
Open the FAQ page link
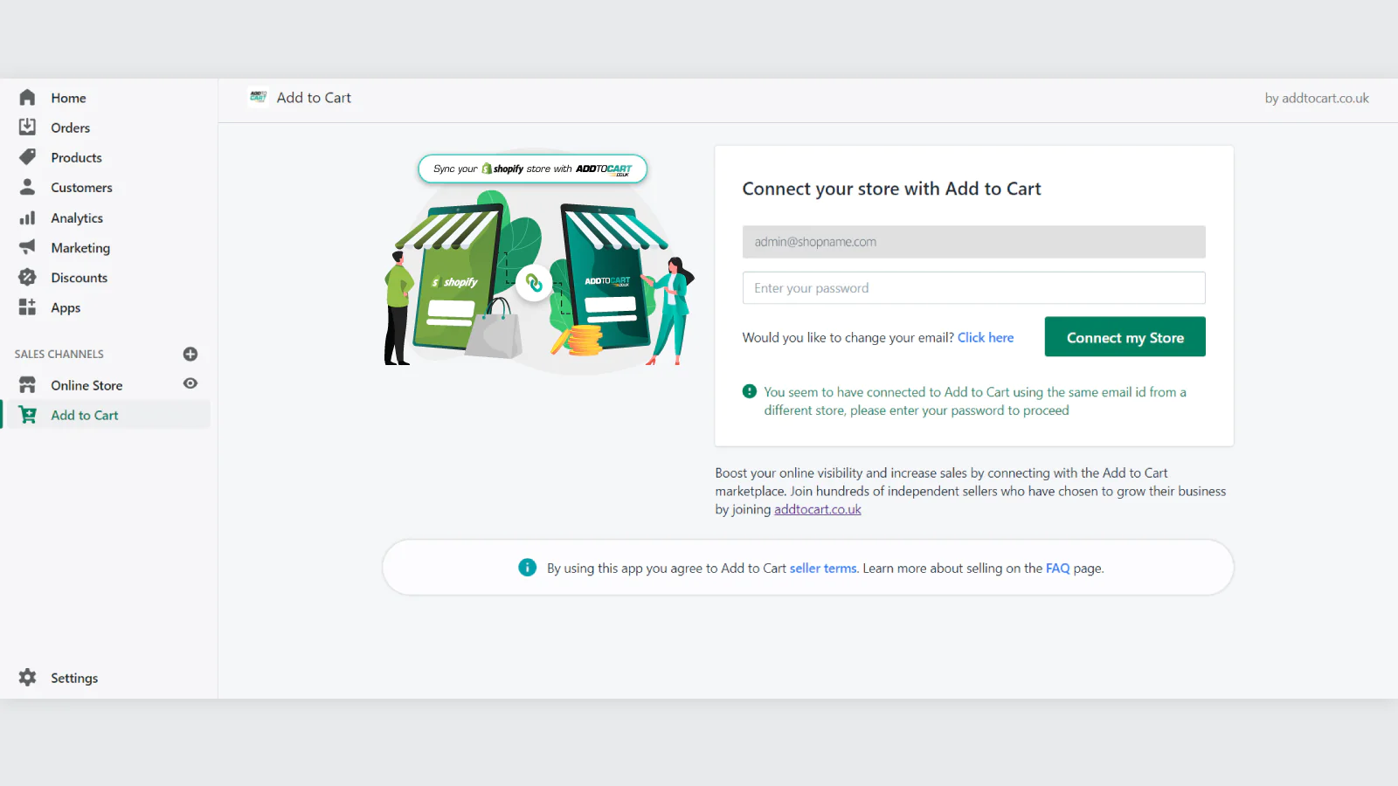pos(1057,569)
